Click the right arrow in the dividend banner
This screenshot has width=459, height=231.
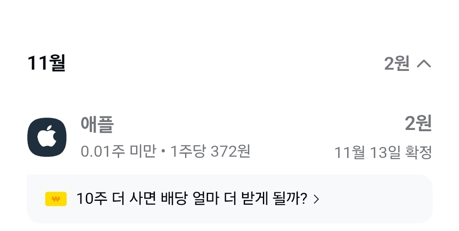[316, 199]
